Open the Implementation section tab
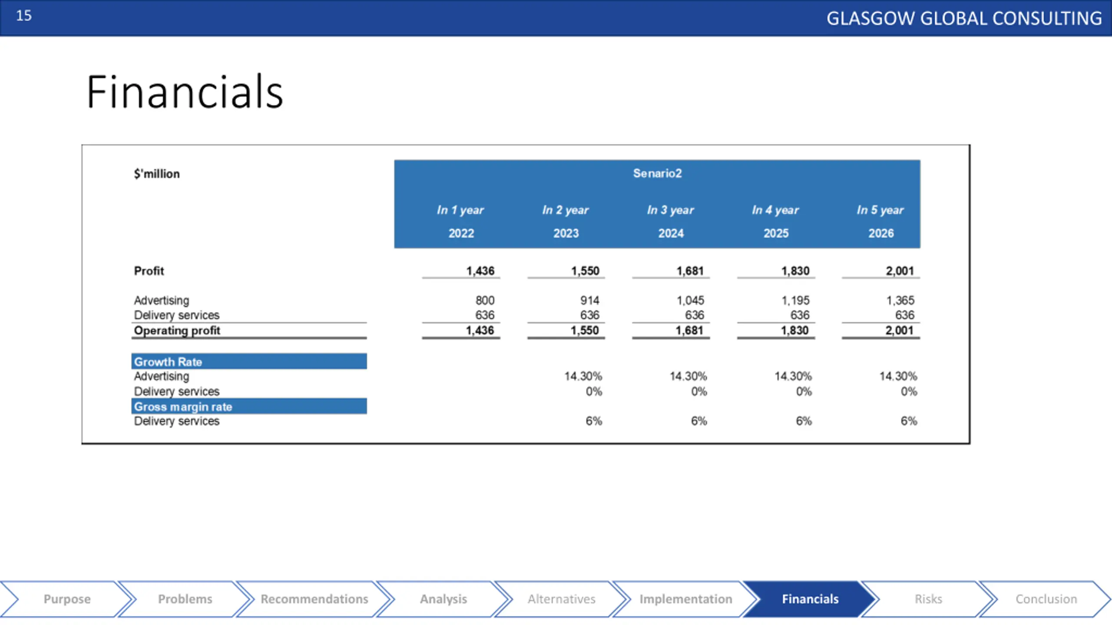The width and height of the screenshot is (1112, 625). click(685, 599)
